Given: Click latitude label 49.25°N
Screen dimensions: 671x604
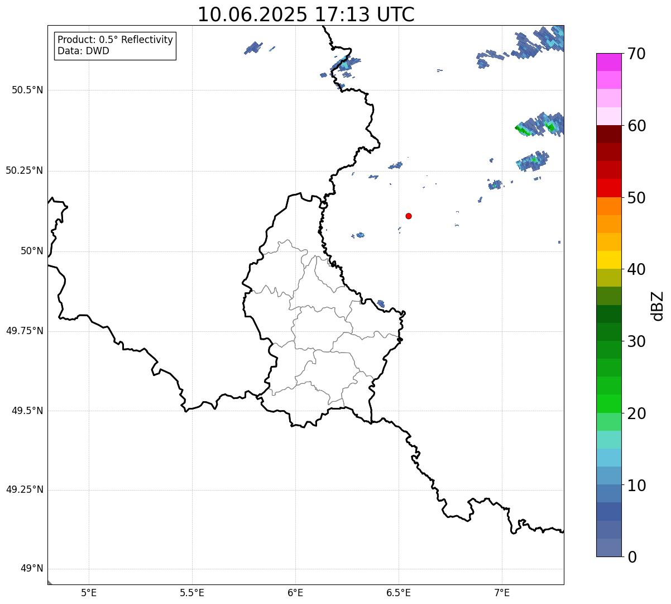Looking at the screenshot, I should coord(25,489).
